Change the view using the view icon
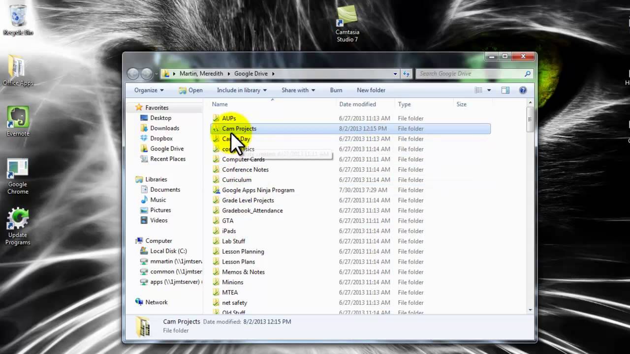The height and width of the screenshot is (354, 630). coord(478,90)
